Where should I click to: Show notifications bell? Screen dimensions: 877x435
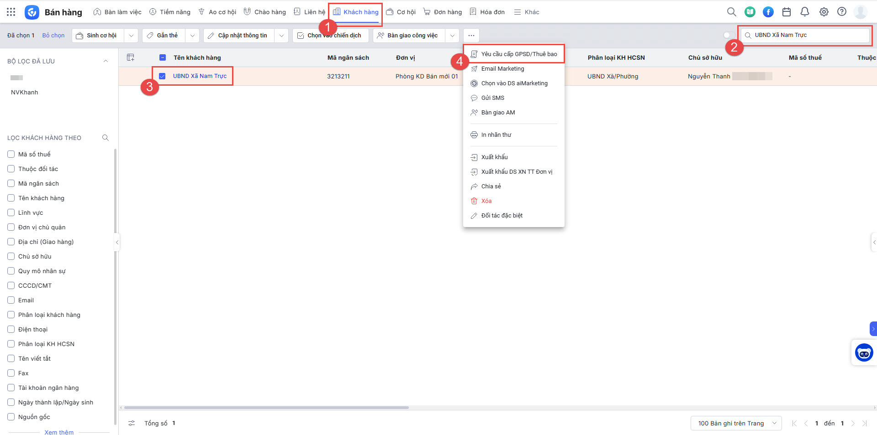pos(805,12)
